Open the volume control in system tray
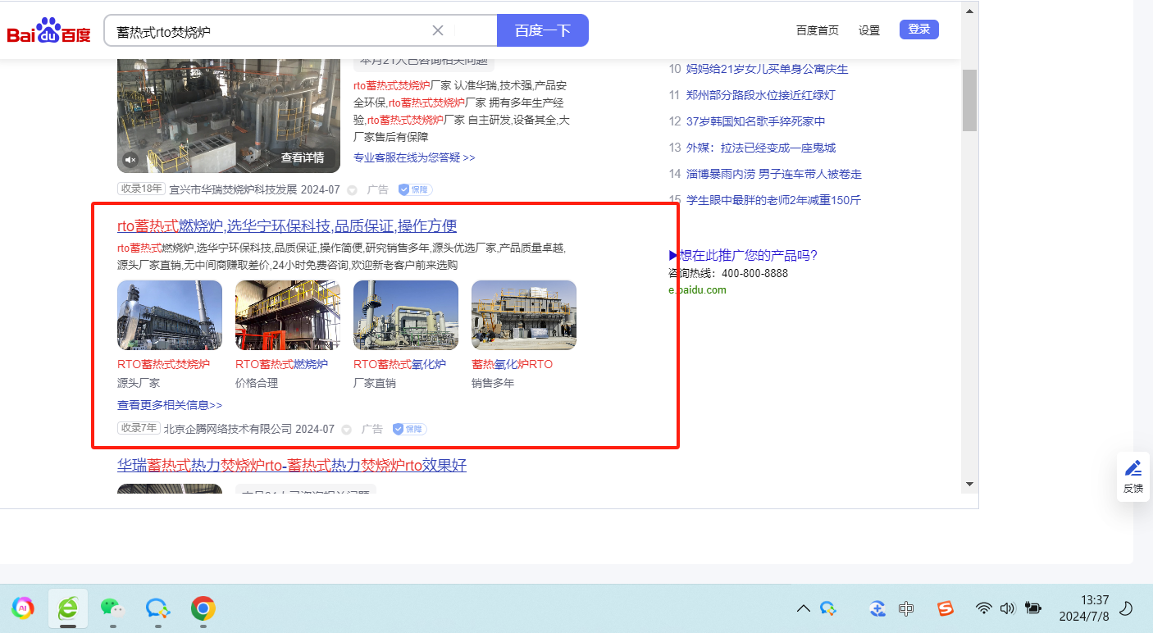 coord(1008,608)
